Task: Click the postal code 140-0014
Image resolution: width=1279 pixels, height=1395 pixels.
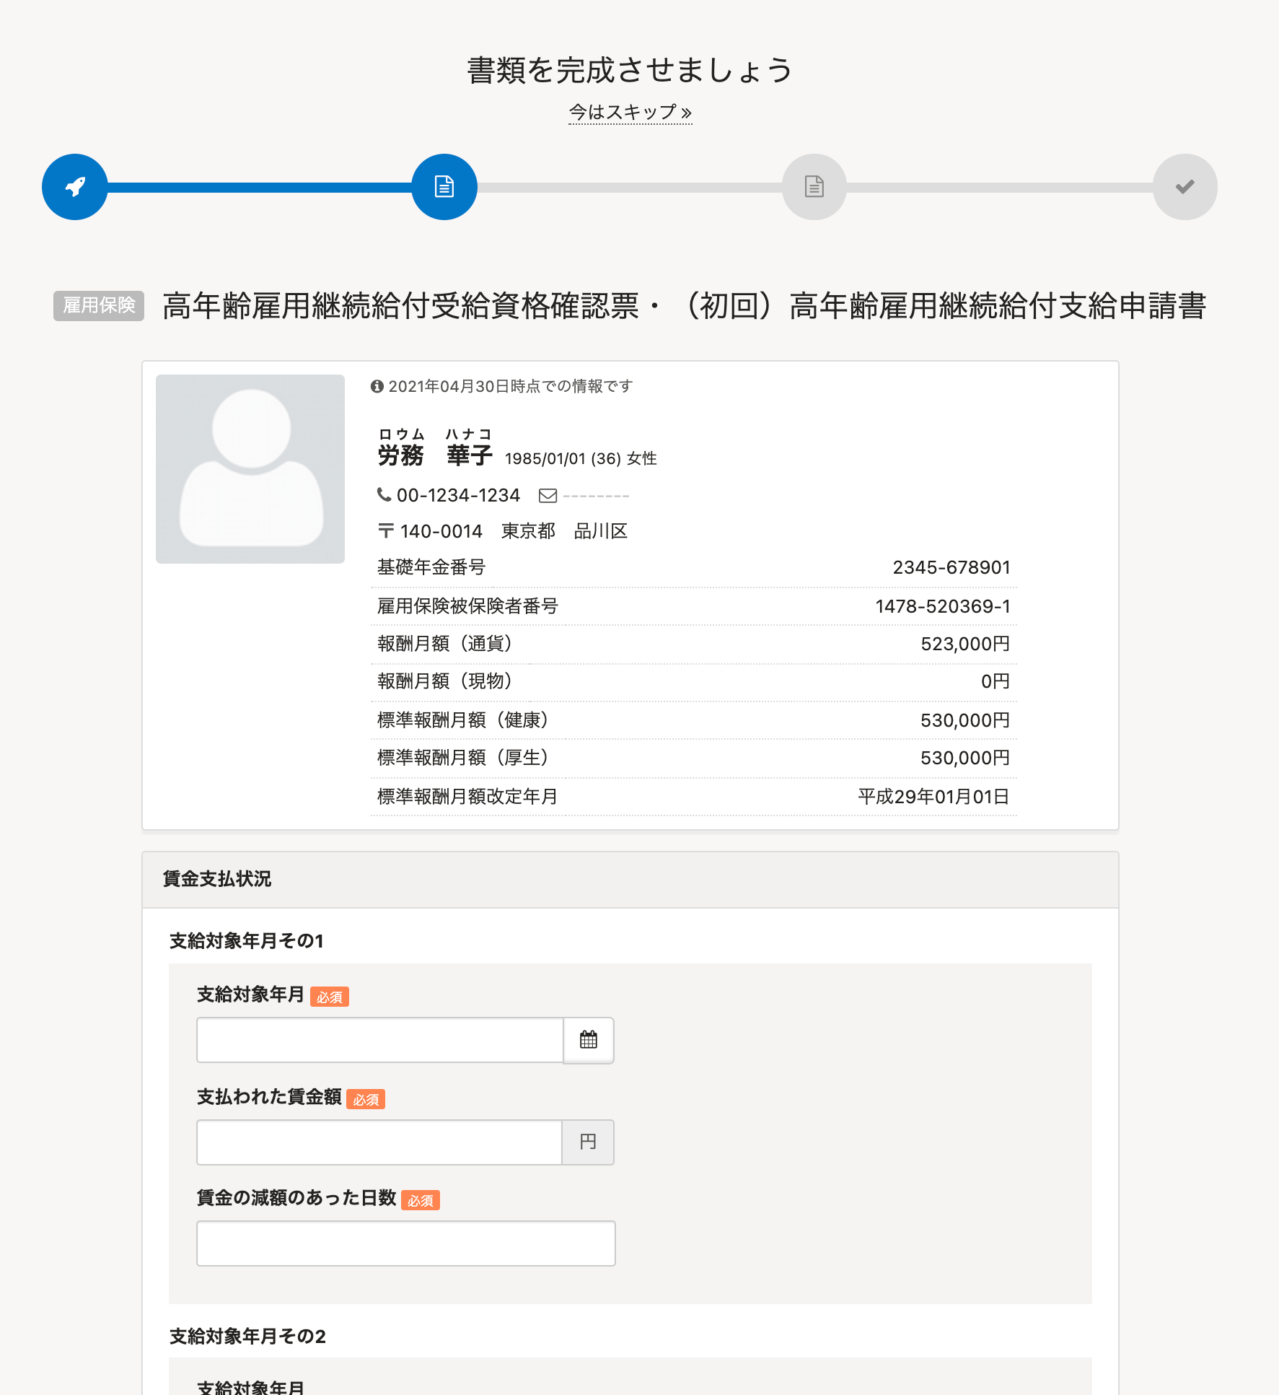Action: tap(441, 531)
